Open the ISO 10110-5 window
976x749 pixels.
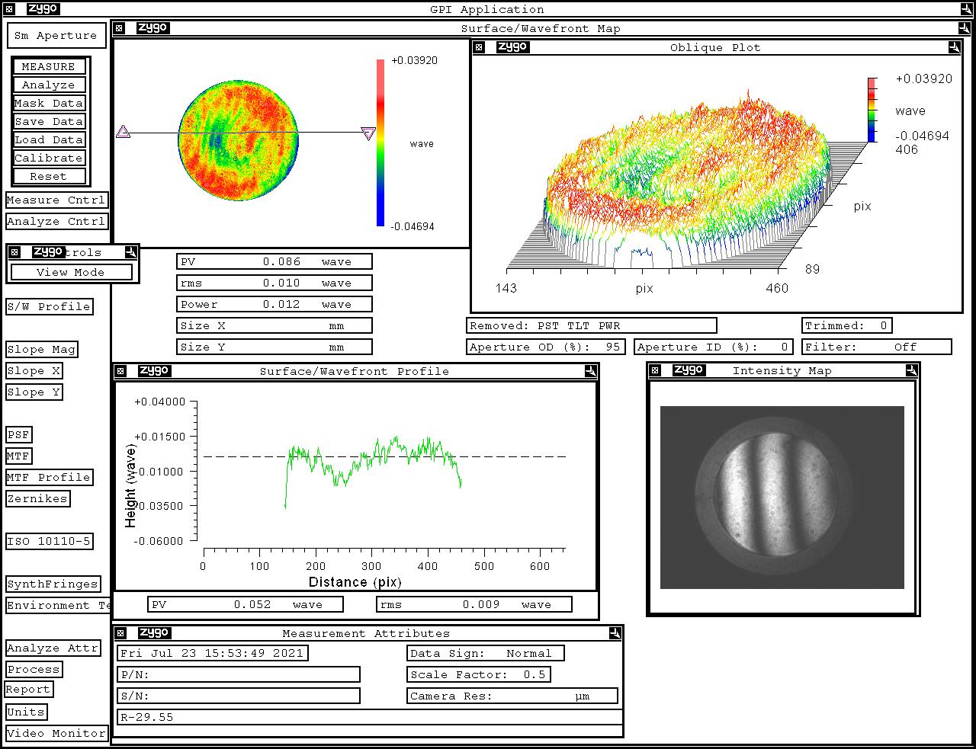pyautogui.click(x=50, y=541)
